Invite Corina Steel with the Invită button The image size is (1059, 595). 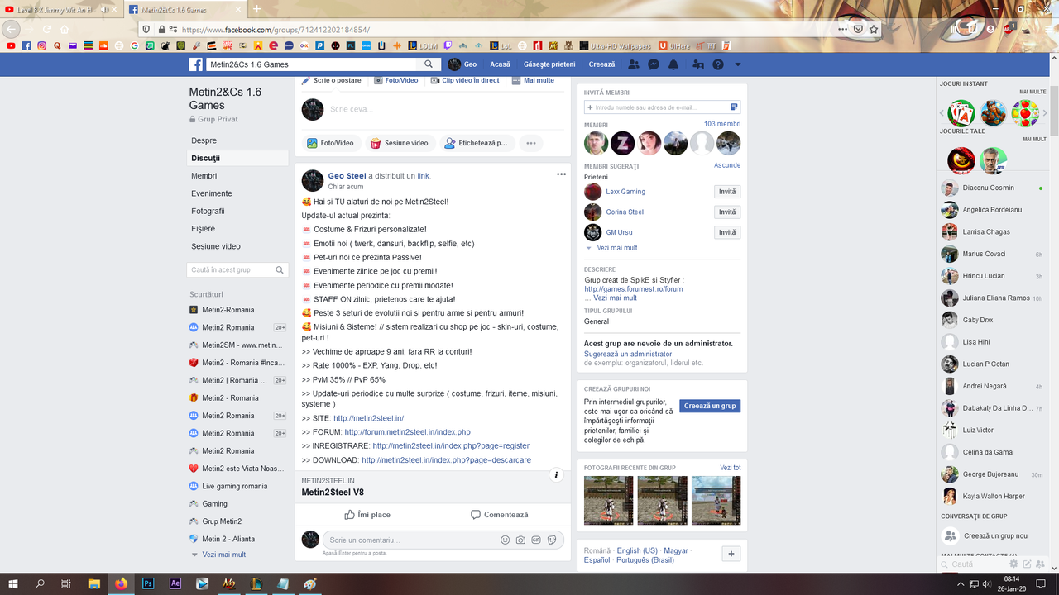727,212
